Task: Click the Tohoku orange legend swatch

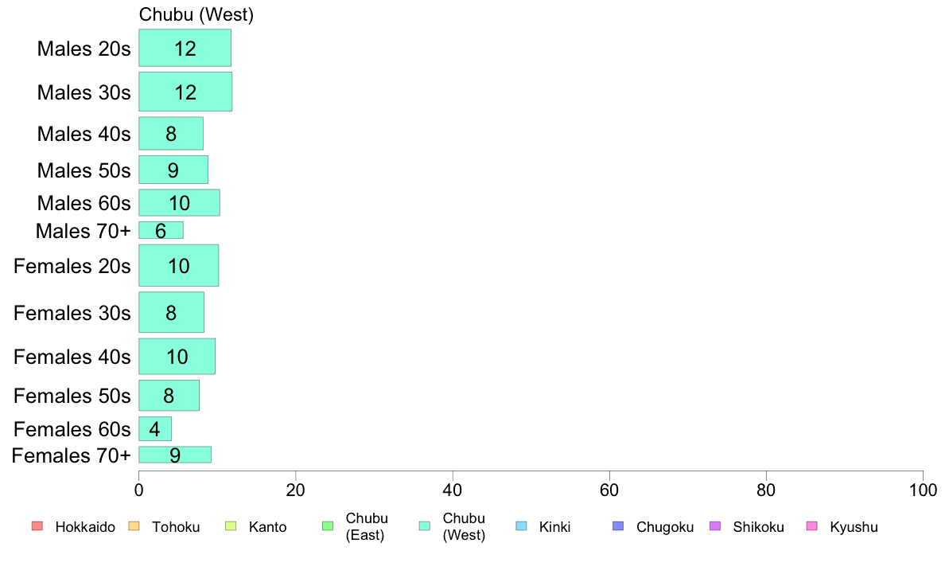Action: pos(134,526)
